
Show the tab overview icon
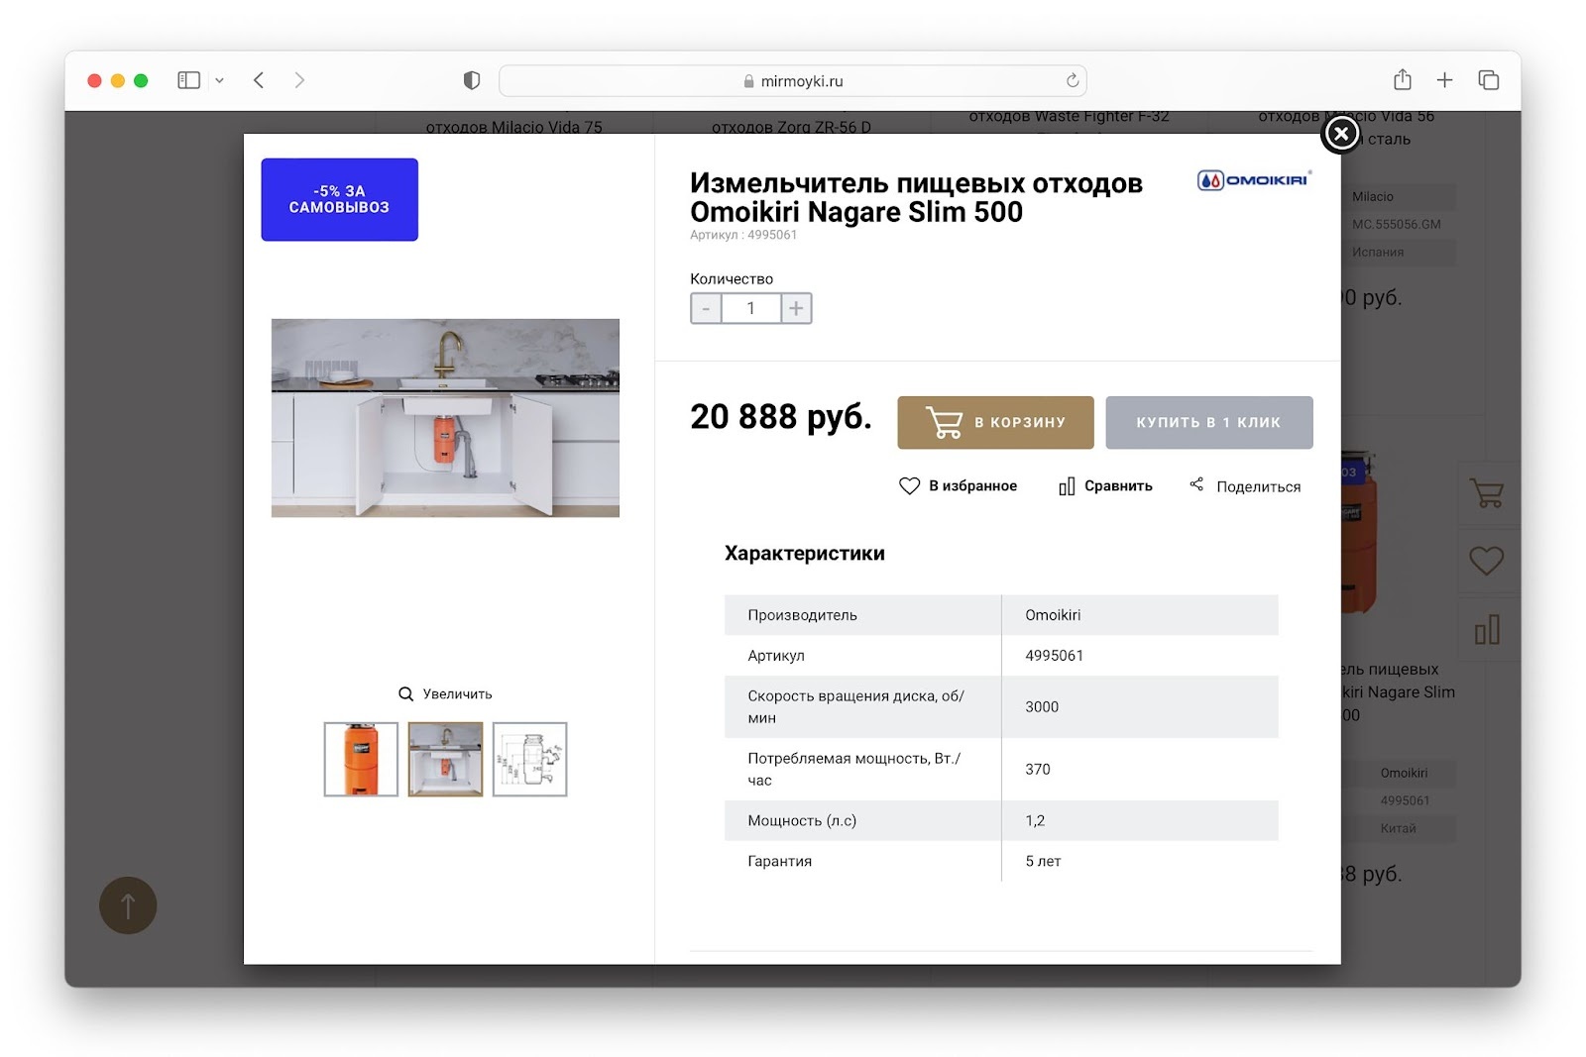(x=1488, y=80)
